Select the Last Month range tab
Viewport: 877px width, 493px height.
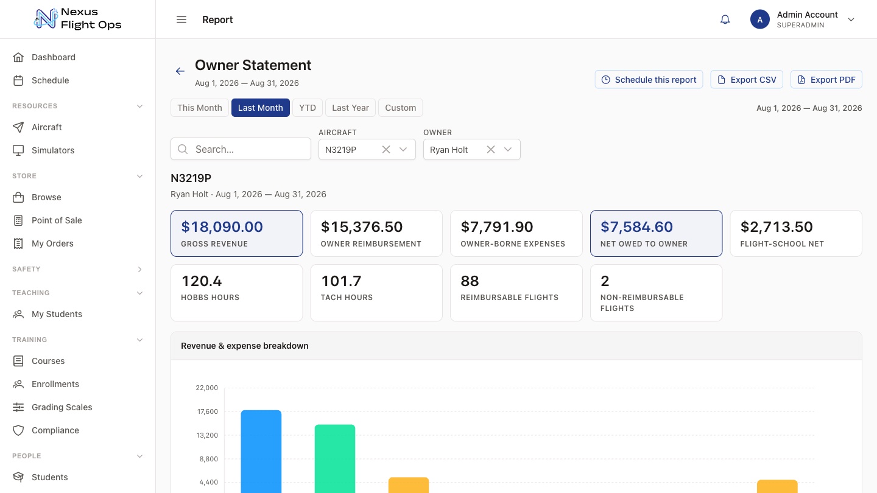(261, 108)
